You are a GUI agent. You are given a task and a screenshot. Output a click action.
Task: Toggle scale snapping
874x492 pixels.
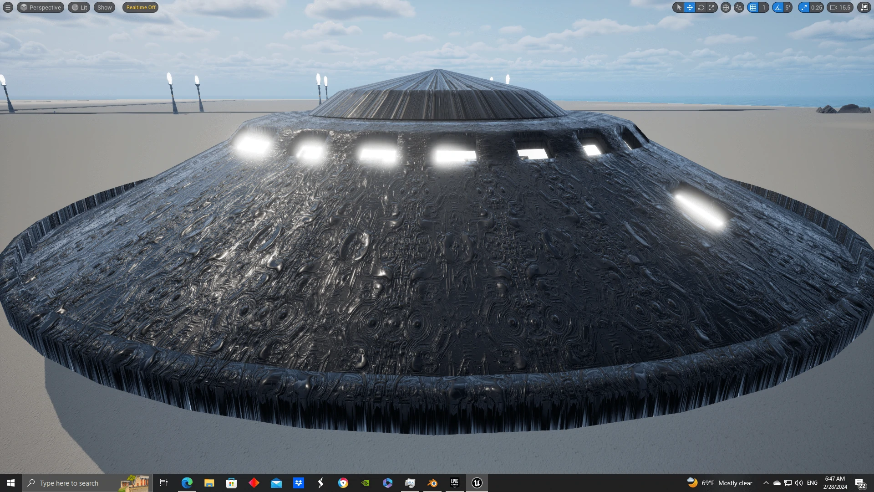pyautogui.click(x=804, y=7)
